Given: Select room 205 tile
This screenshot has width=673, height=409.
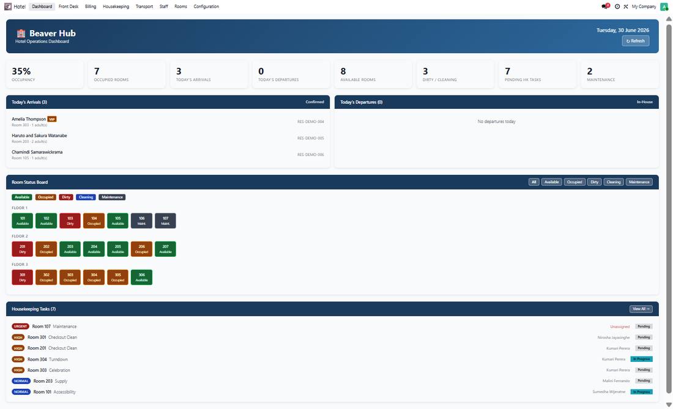Looking at the screenshot, I should pos(117,249).
